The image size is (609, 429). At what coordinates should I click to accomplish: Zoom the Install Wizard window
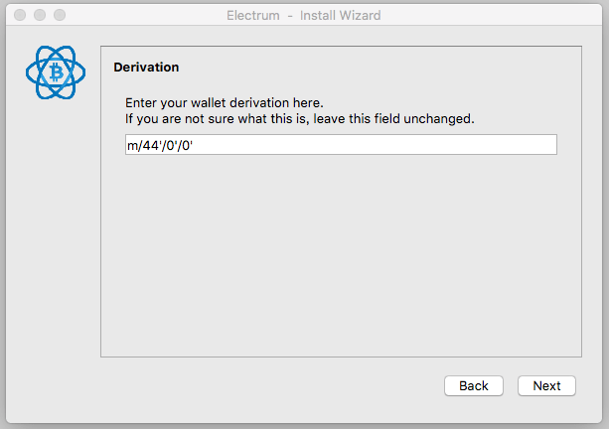[60, 16]
